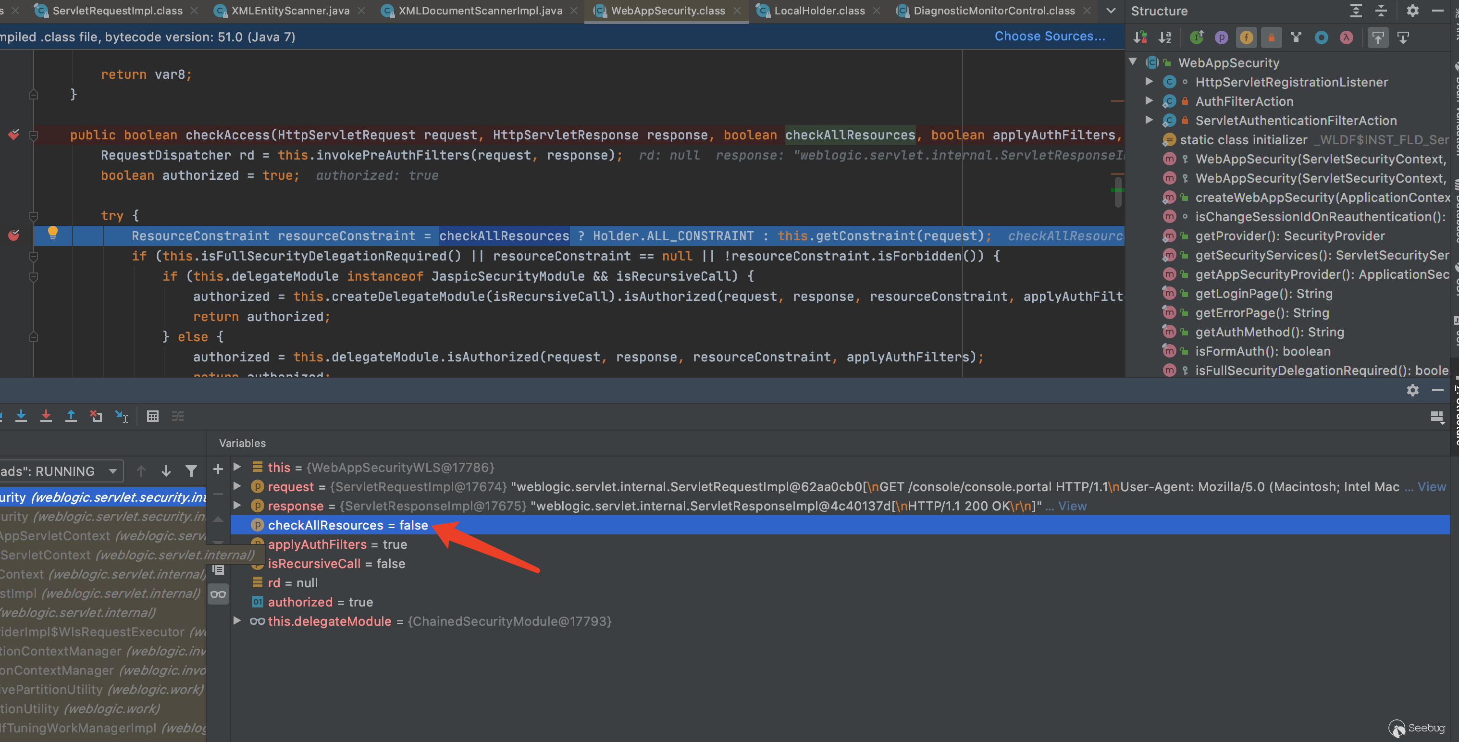The height and width of the screenshot is (742, 1459).
Task: Toggle Show Fields filter in Structure
Action: pos(1246,37)
